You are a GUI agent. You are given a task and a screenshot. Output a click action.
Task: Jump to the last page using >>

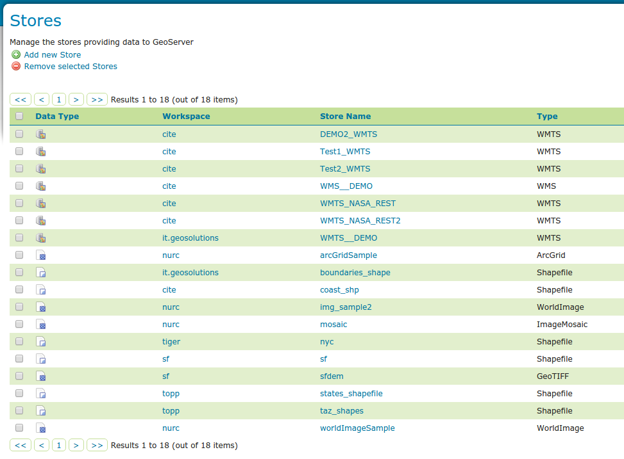pos(97,99)
